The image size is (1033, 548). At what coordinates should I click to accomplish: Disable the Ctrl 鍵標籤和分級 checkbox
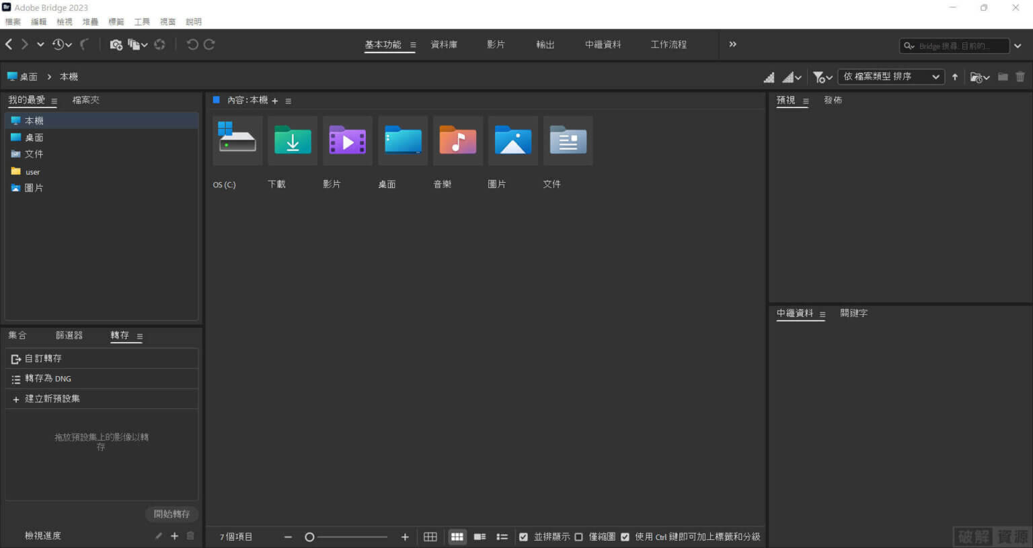[x=625, y=537]
